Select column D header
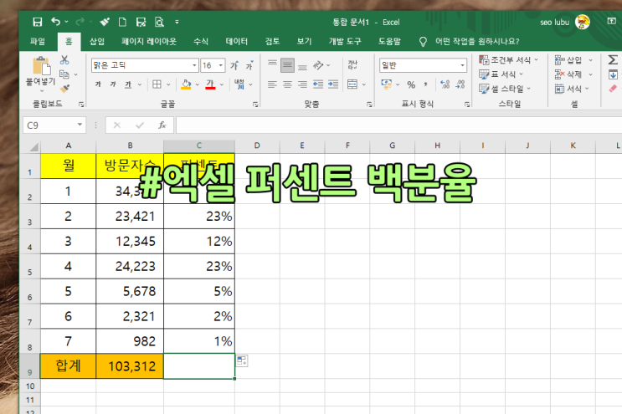622x414 pixels. pyautogui.click(x=257, y=146)
